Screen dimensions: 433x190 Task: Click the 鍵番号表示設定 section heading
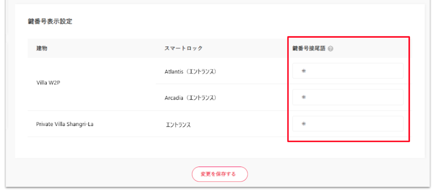(x=50, y=21)
